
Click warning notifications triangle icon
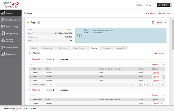tap(24, 109)
